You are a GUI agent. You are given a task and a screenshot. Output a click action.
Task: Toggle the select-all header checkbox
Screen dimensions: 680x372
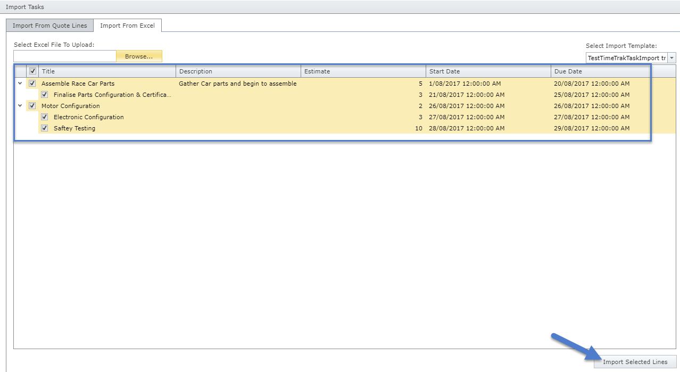tap(33, 71)
